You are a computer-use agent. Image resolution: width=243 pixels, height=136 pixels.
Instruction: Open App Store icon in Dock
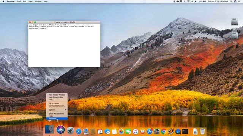(x=150, y=131)
